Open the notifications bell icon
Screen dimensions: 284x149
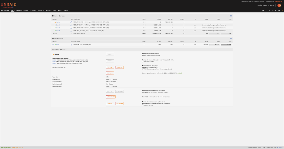282,11
